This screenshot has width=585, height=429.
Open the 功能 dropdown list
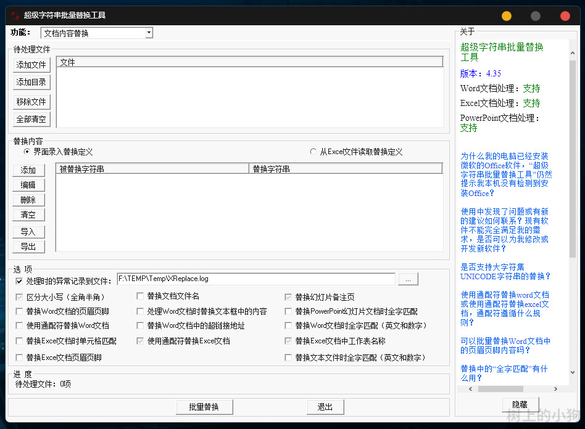149,33
